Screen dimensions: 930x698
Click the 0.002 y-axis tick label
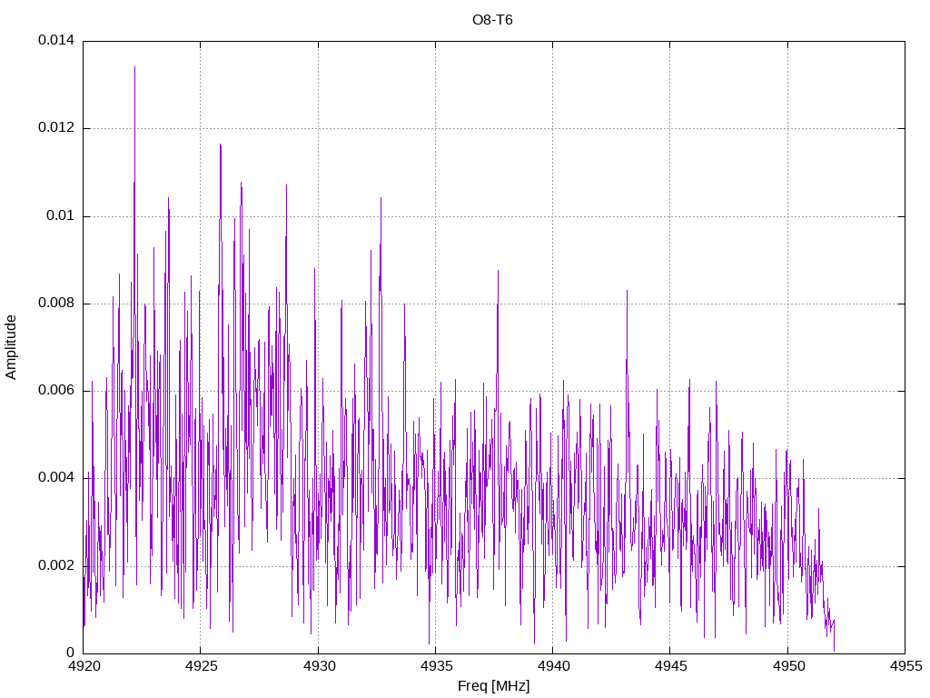[56, 565]
